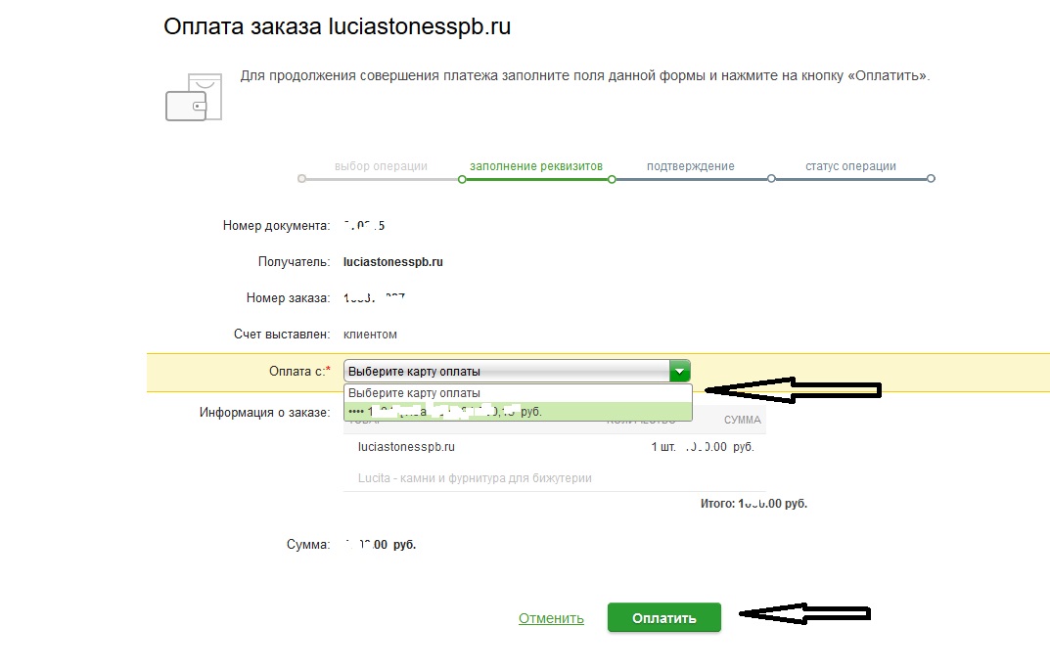The width and height of the screenshot is (1050, 671).
Task: Click the Отменить link
Action: (x=551, y=618)
